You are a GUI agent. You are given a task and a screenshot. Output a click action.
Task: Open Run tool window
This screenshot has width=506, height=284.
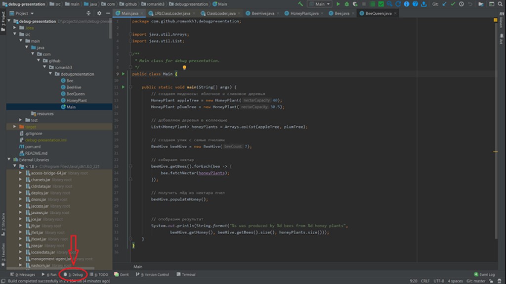coord(49,275)
